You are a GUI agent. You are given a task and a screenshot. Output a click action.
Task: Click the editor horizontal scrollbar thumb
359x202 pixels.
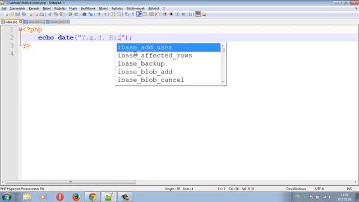coord(70,182)
